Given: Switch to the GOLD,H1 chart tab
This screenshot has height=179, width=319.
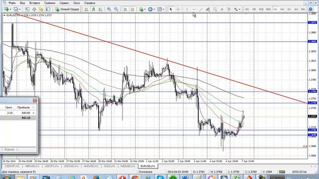Looking at the screenshot, I should point(110,166).
